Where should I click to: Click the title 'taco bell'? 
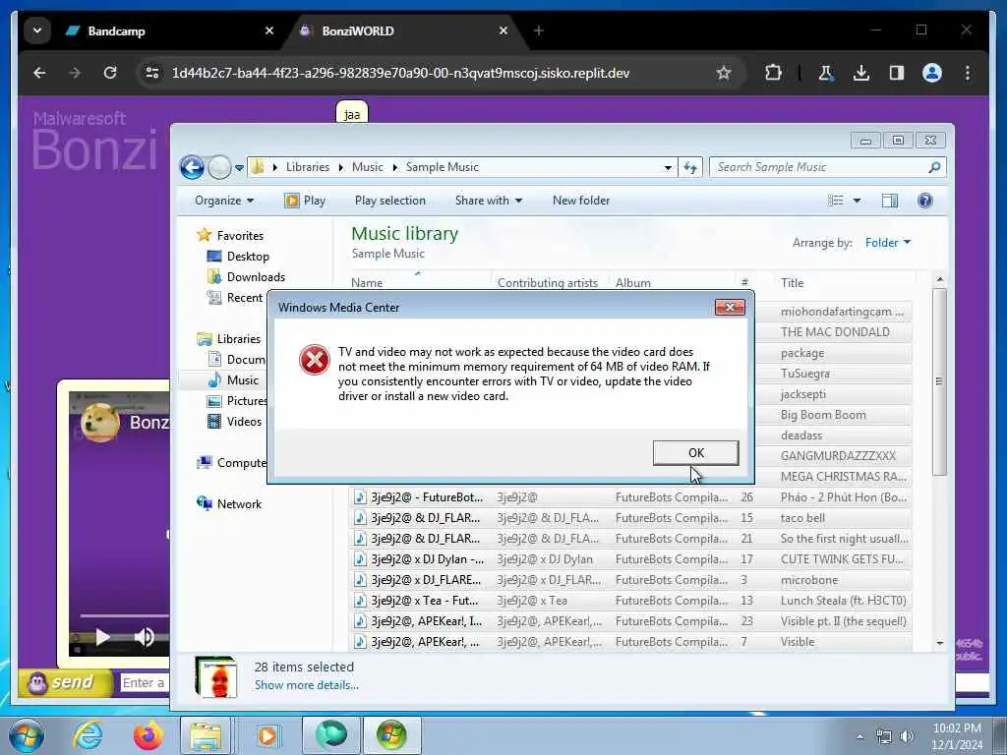coord(802,517)
